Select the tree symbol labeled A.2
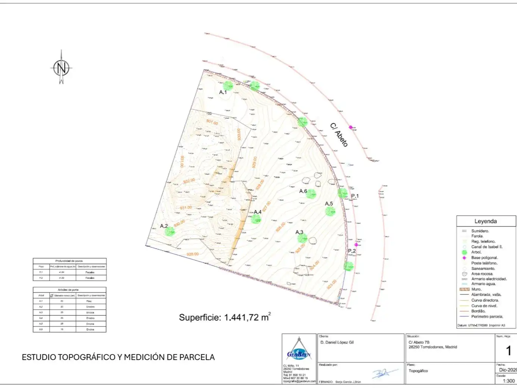 (x=170, y=232)
